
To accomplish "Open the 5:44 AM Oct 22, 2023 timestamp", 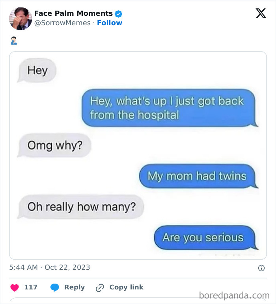I will coord(50,267).
